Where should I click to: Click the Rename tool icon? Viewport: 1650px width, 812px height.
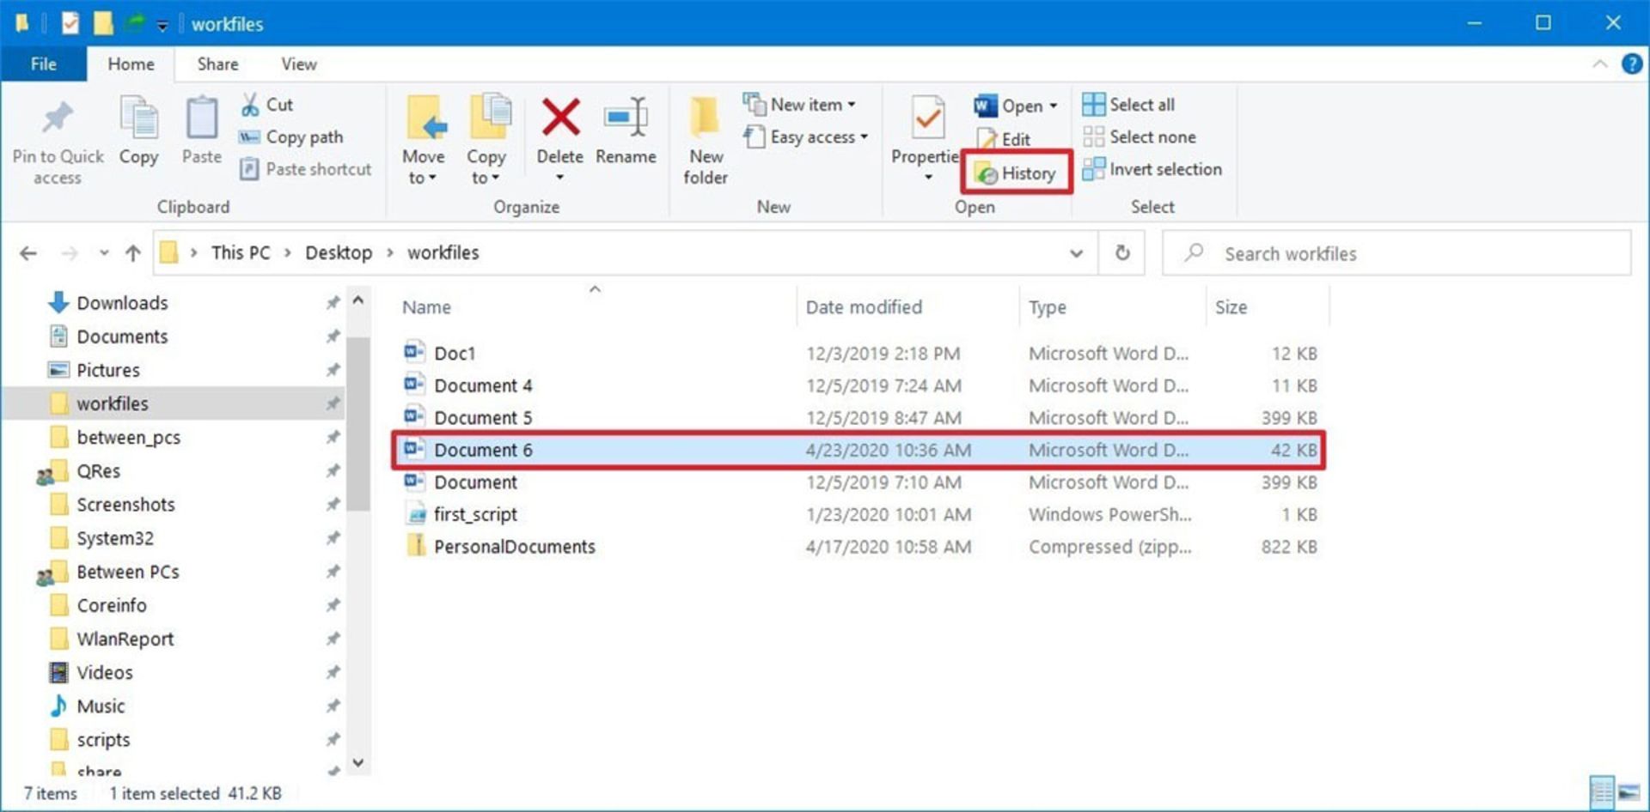click(626, 118)
